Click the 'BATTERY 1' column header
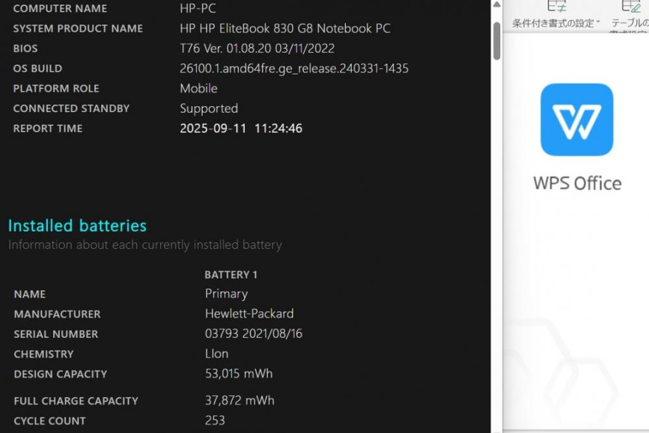This screenshot has height=433, width=649. [x=231, y=275]
